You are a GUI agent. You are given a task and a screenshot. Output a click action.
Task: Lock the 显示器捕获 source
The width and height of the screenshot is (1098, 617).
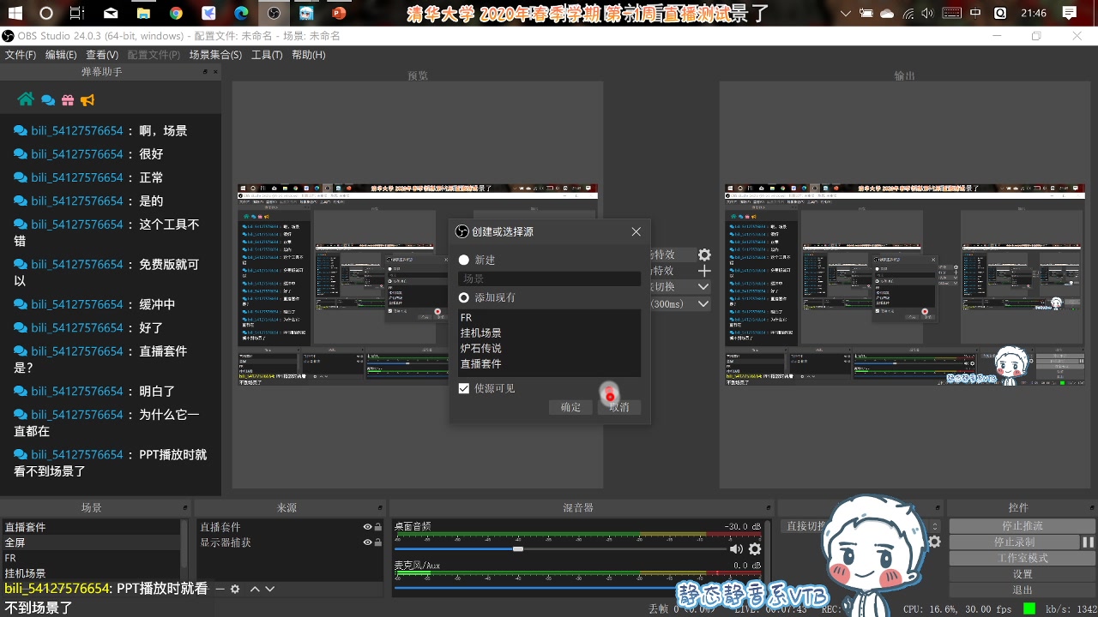[x=378, y=542]
